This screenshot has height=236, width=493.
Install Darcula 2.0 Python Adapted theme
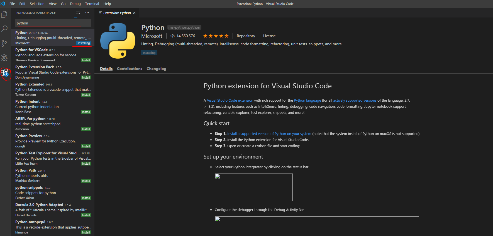[x=86, y=215]
